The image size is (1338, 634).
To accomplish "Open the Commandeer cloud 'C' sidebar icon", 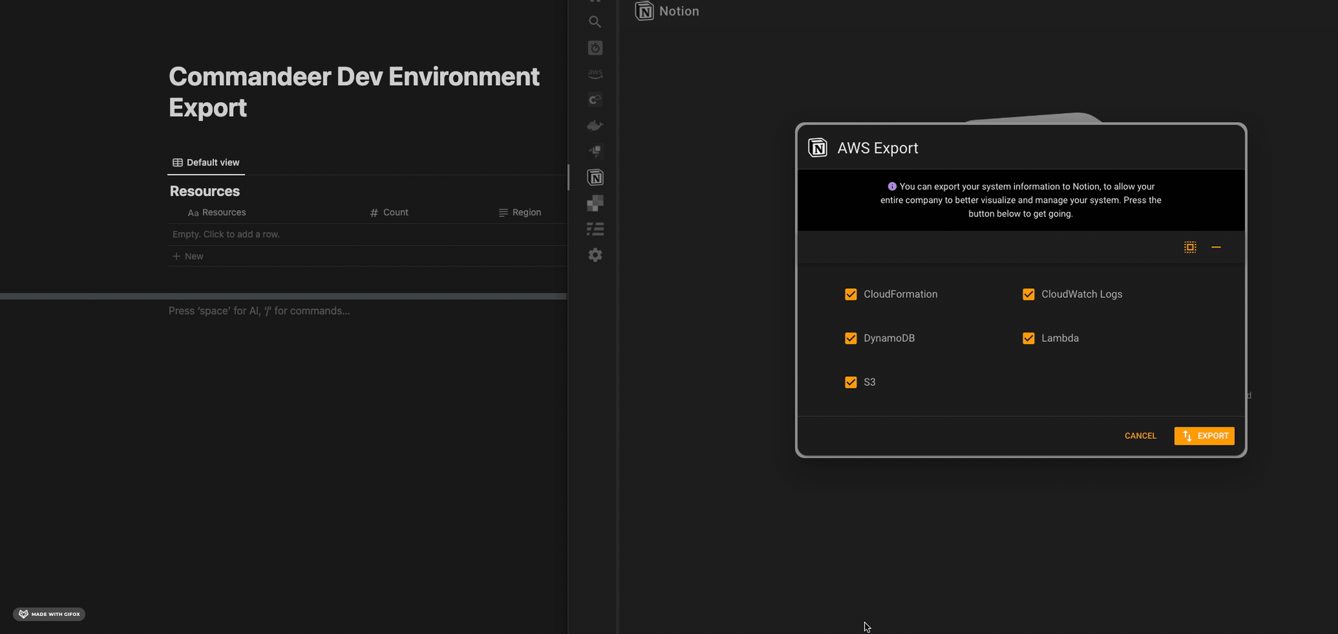I will pyautogui.click(x=595, y=100).
